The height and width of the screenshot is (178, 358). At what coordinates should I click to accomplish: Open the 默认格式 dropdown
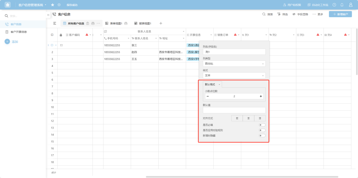click(x=212, y=84)
